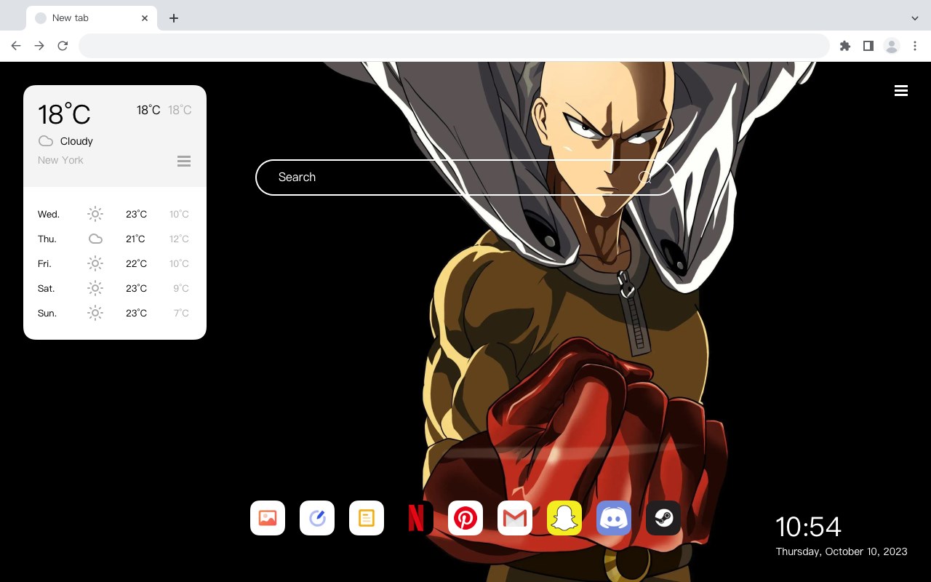Open a new tab with the plus button
This screenshot has width=931, height=582.
173,18
